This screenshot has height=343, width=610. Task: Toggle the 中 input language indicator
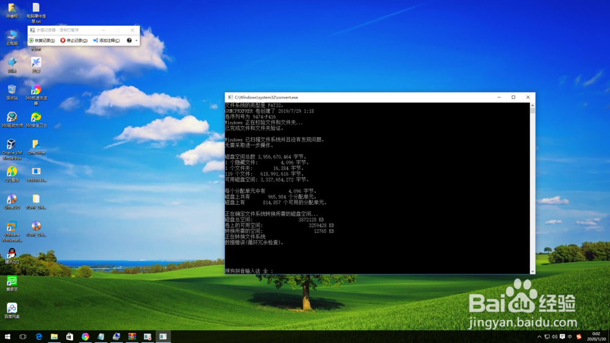570,337
